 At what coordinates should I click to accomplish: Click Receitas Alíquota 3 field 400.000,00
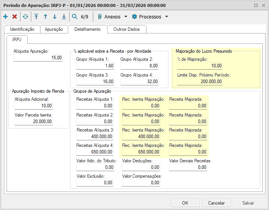click(x=94, y=137)
